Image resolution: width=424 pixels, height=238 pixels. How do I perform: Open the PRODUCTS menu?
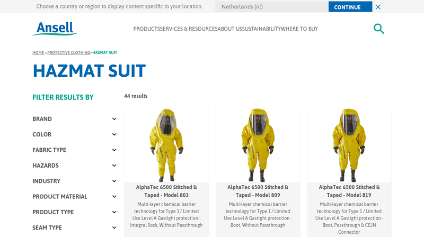(147, 29)
